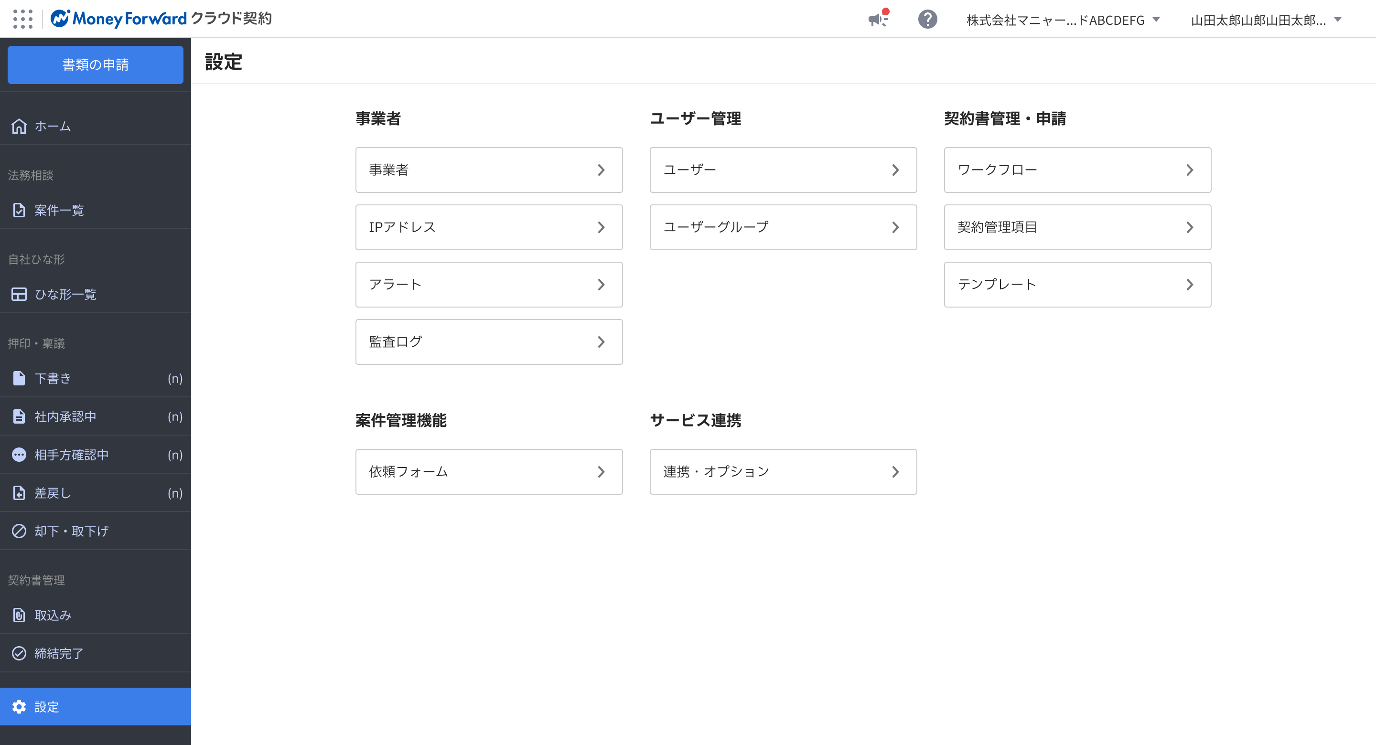
Task: Click the 社内承認中 count (n)
Action: coord(175,416)
